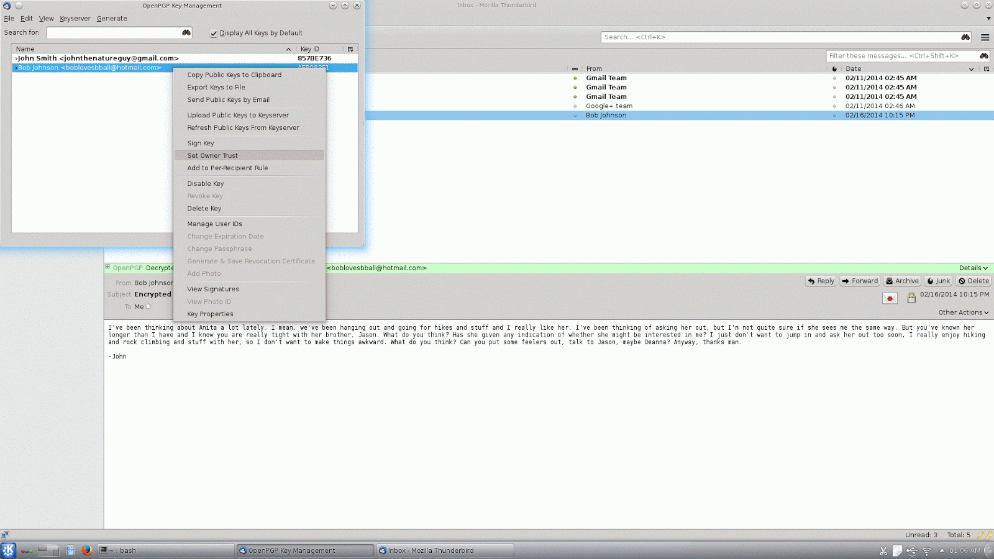Click the Reply button
The height and width of the screenshot is (559, 994).
point(821,281)
